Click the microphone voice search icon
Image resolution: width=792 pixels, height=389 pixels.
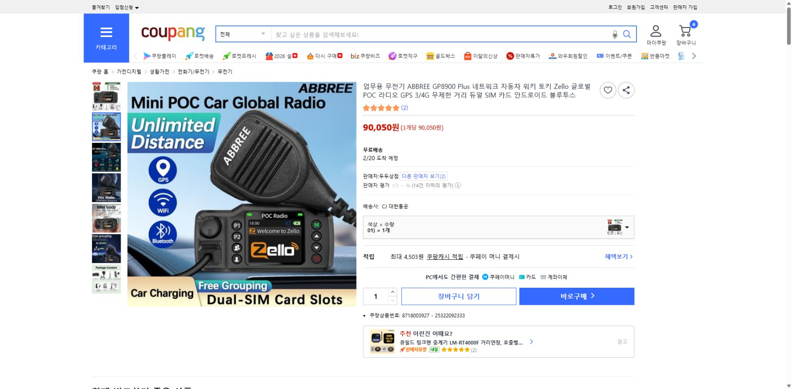tap(615, 34)
